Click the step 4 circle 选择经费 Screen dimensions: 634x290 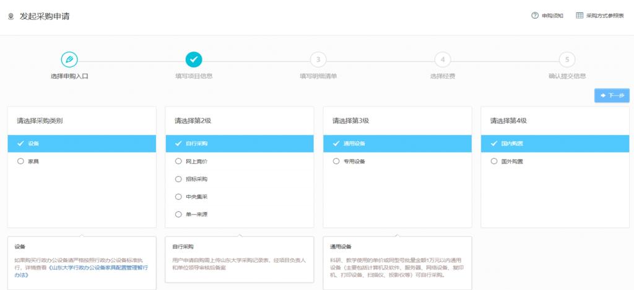[443, 60]
